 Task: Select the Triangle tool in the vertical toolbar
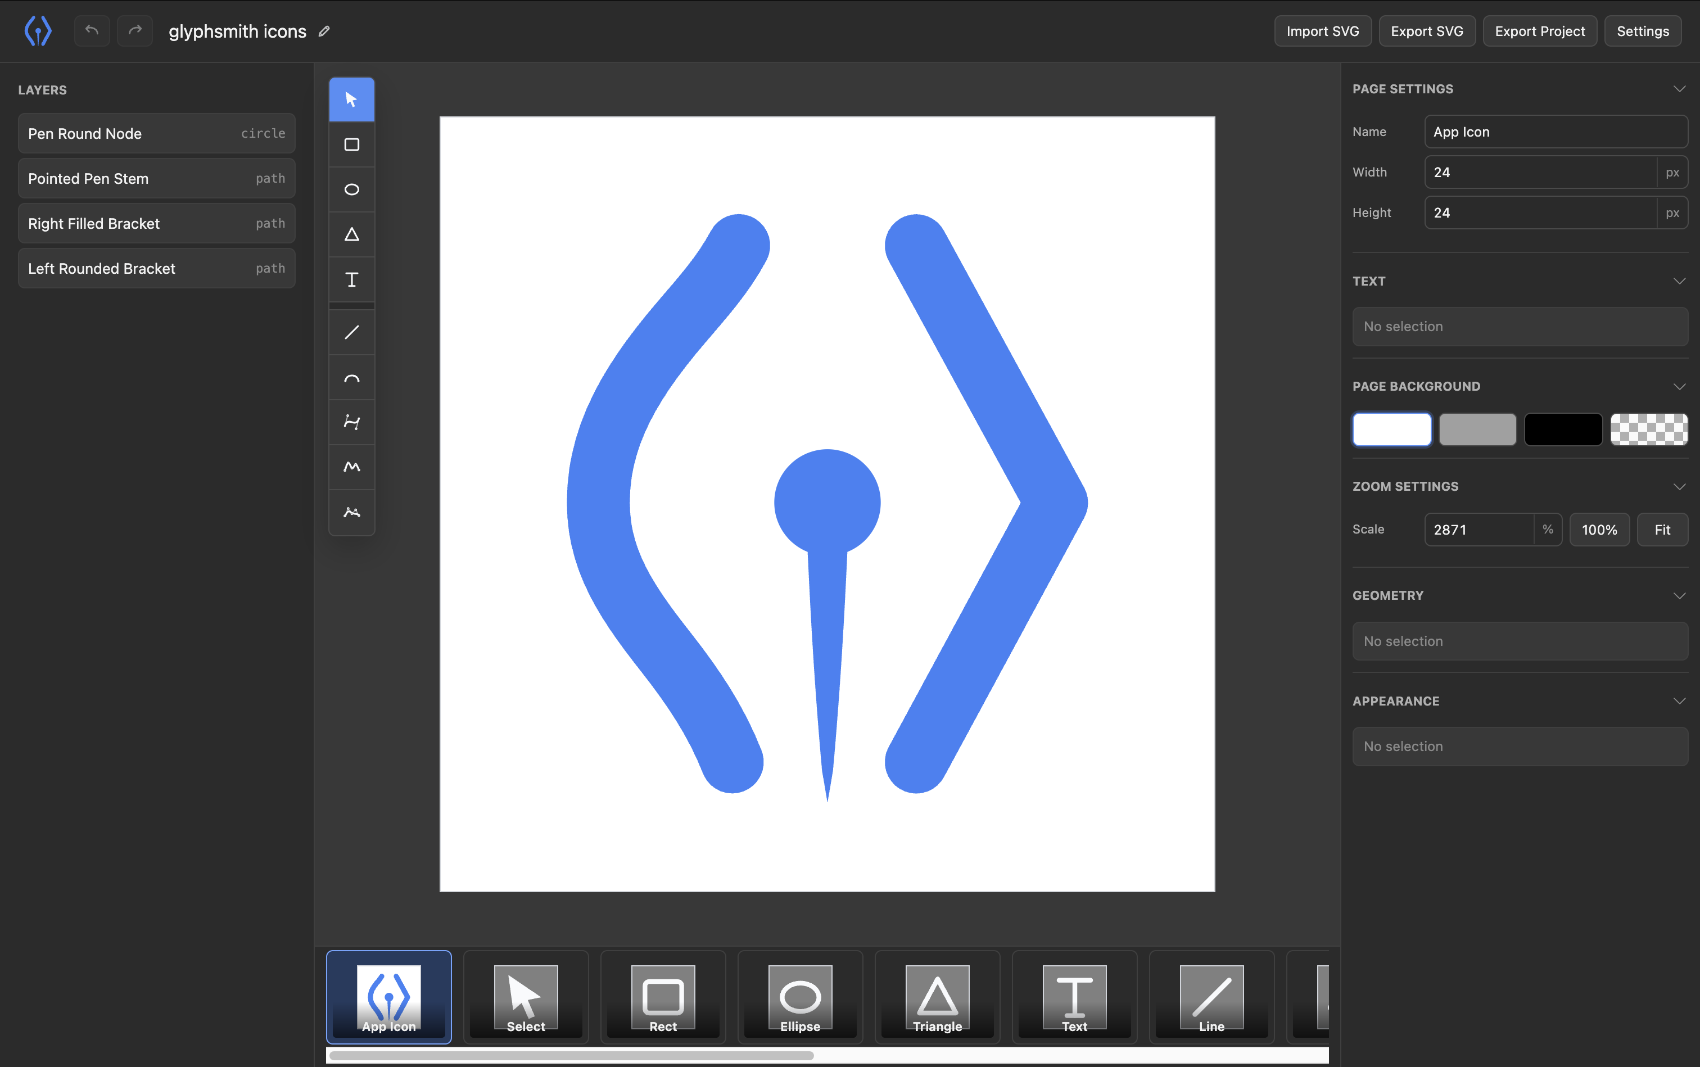point(351,234)
